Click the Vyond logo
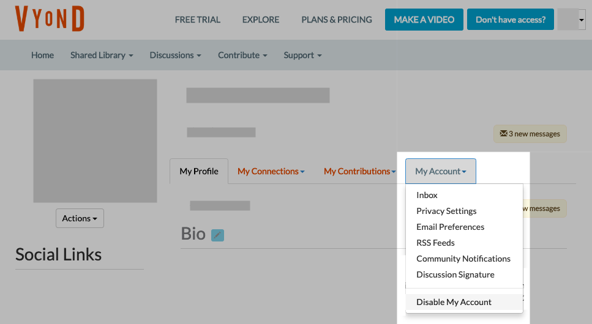This screenshot has width=592, height=324. click(x=50, y=19)
